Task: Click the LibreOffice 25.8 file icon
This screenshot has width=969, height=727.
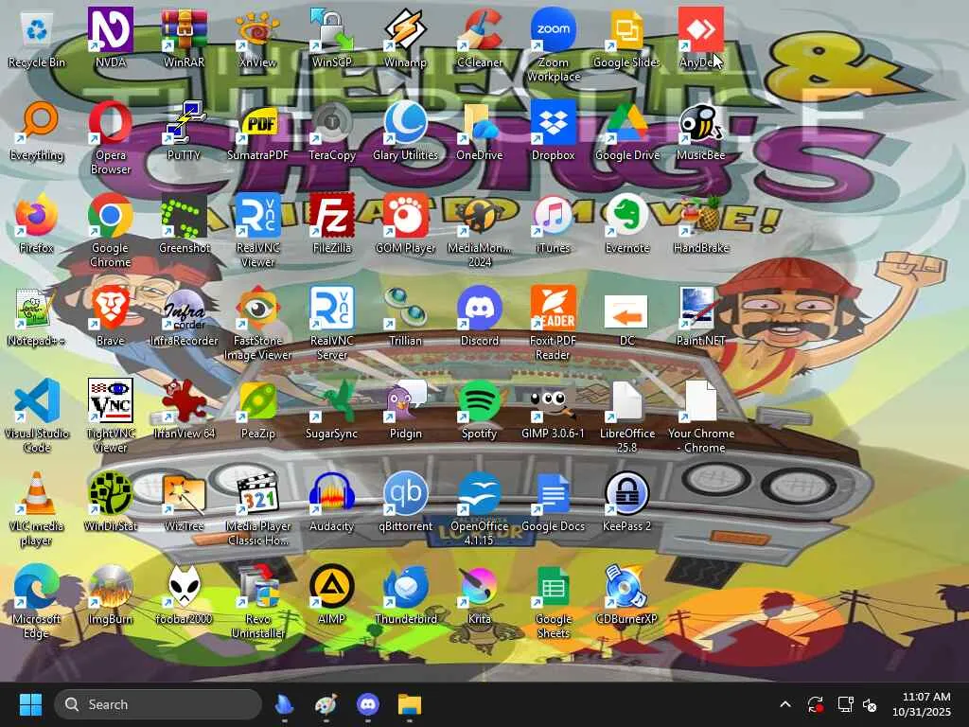Action: click(x=627, y=400)
